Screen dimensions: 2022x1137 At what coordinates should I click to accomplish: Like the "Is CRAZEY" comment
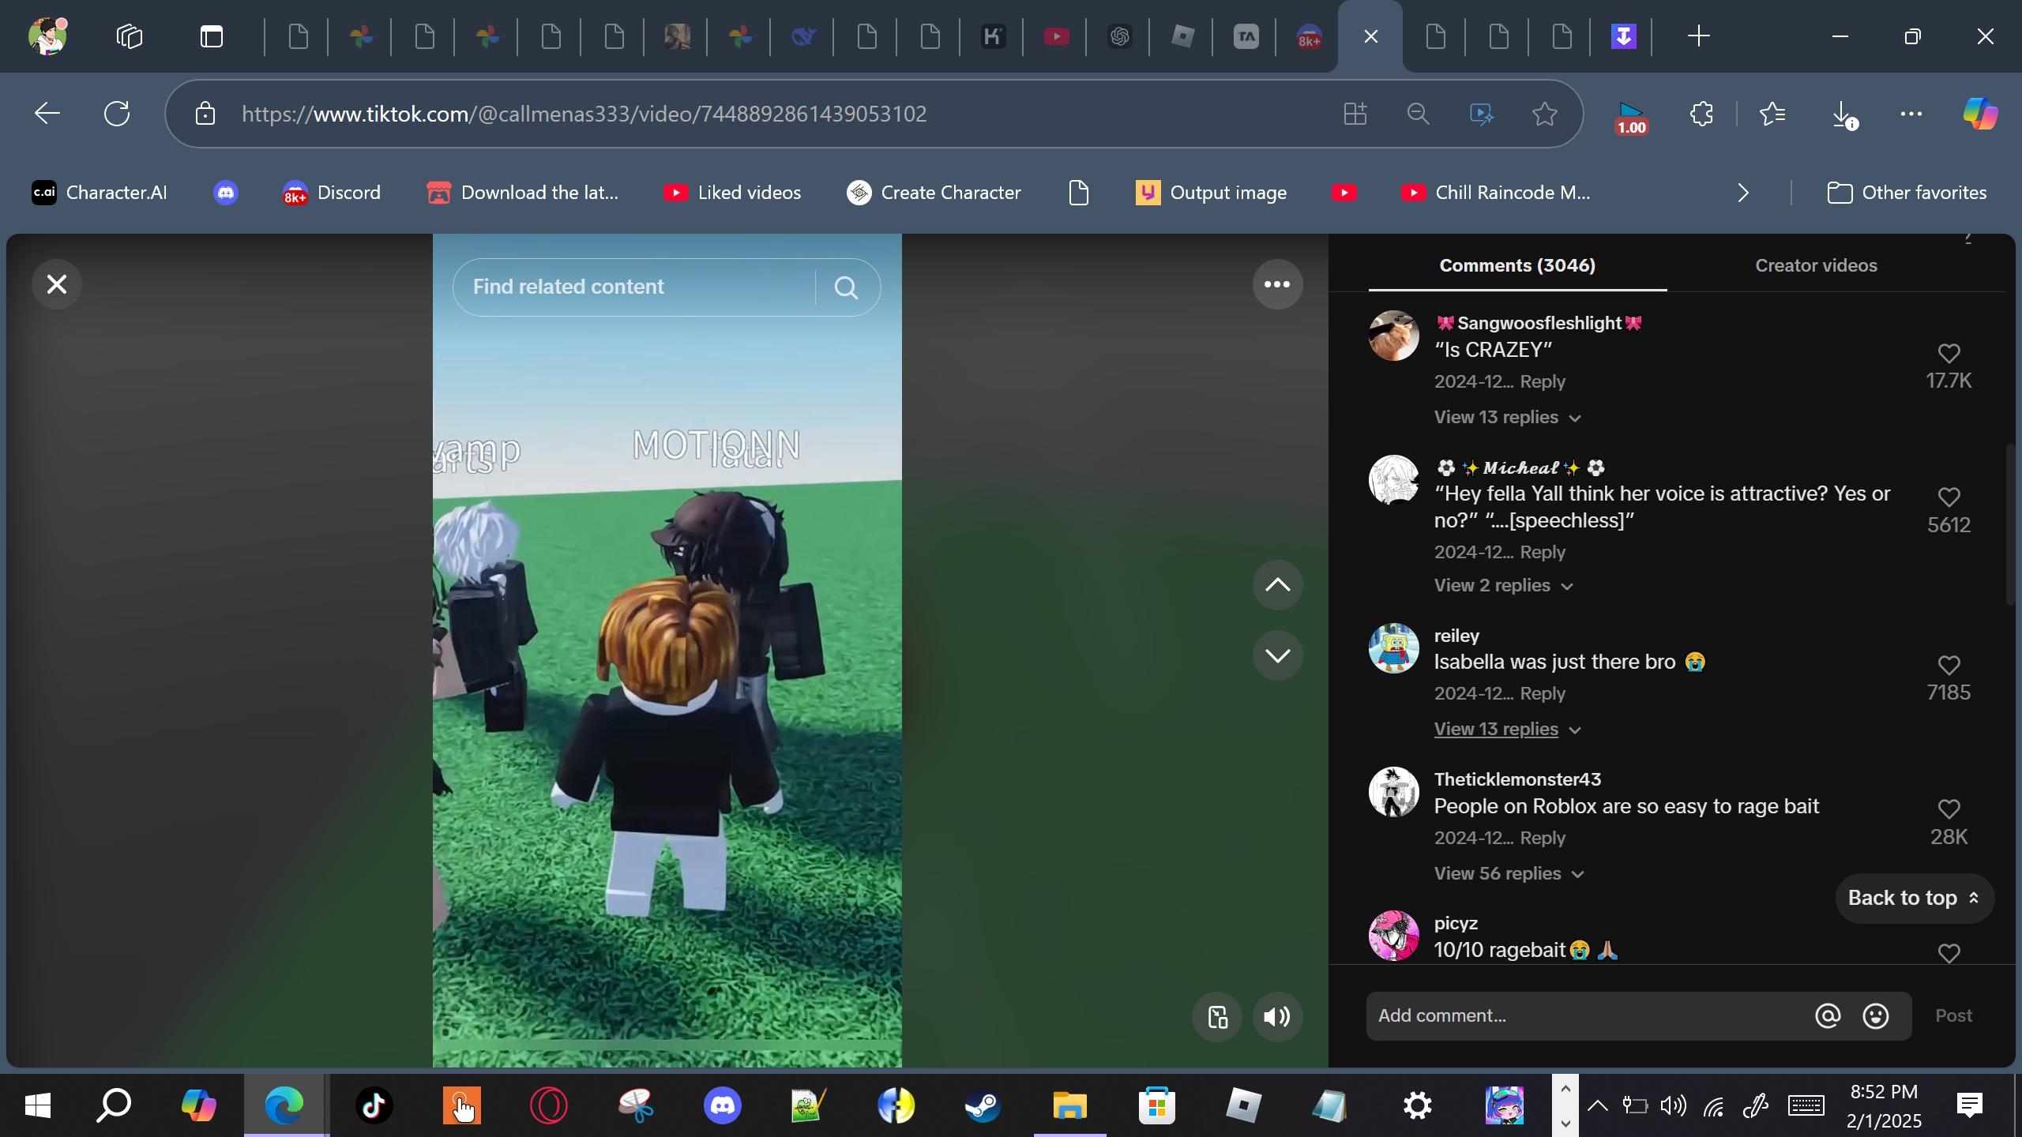click(1948, 354)
